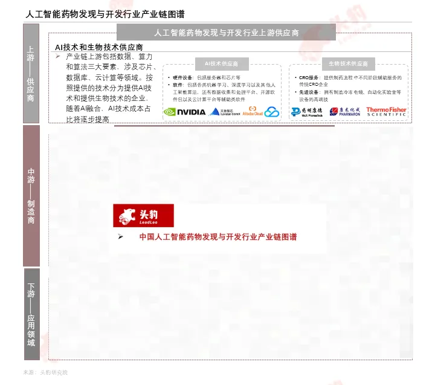Click the red LeadLeo 头豹 logo
The image size is (435, 385).
click(143, 216)
